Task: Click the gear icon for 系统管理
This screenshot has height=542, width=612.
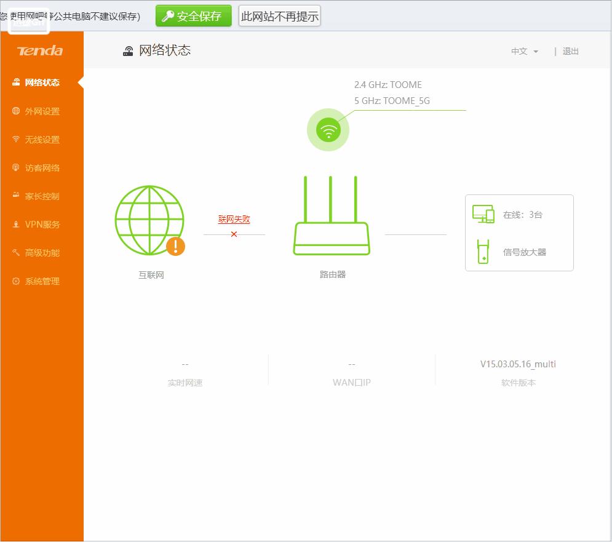Action: 17,281
